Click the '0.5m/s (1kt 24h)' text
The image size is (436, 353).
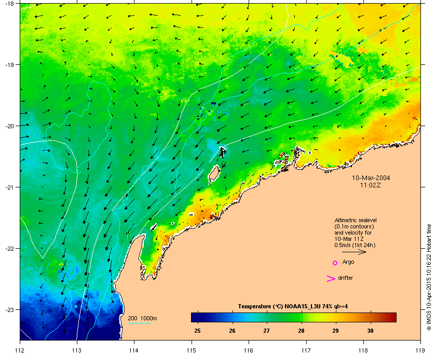[355, 246]
